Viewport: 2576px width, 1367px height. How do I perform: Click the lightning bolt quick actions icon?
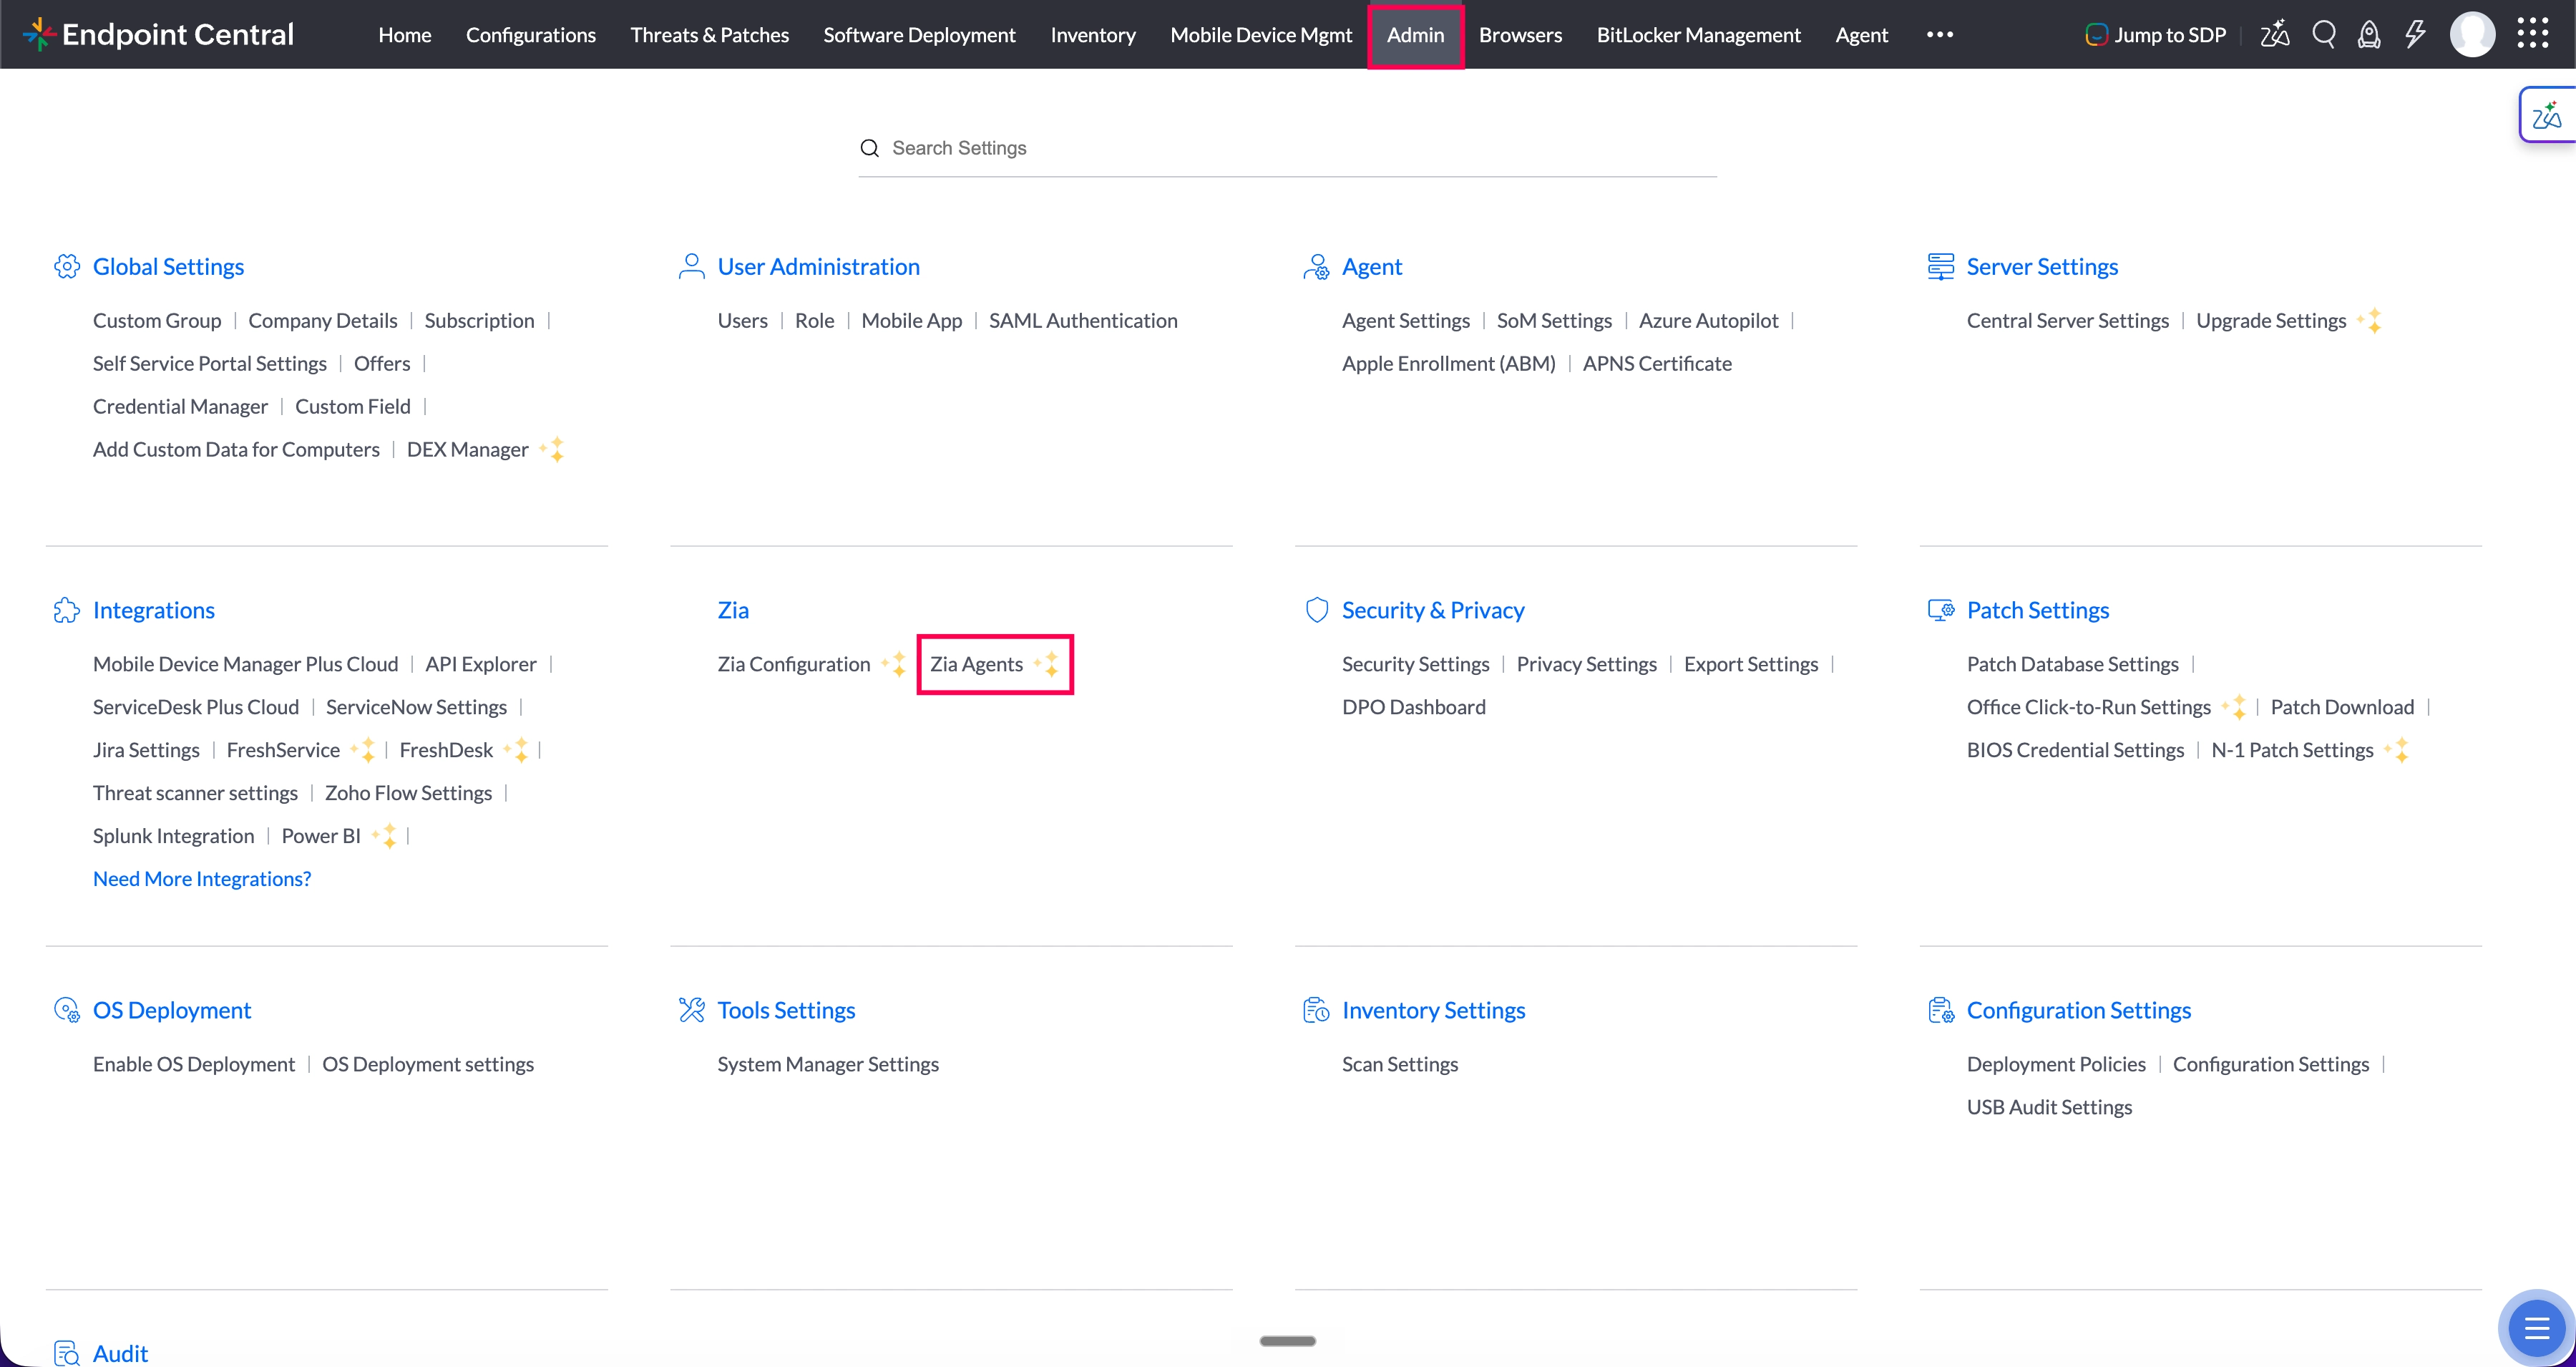2415,34
